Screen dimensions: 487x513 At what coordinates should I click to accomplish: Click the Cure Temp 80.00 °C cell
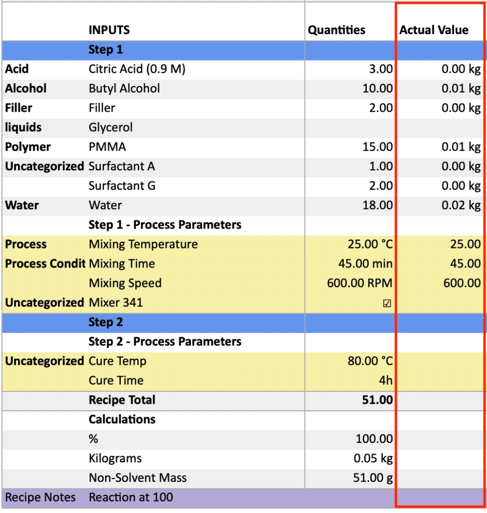[x=370, y=361]
